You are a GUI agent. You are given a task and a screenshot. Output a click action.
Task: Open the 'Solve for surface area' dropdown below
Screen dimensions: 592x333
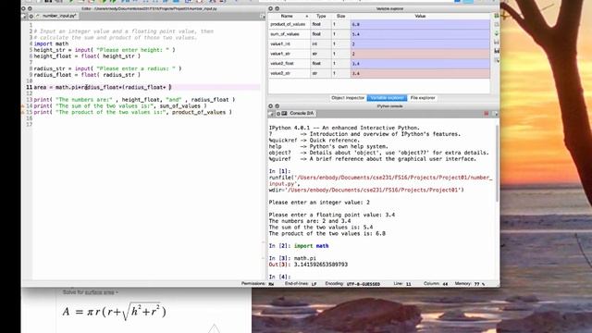pos(91,292)
